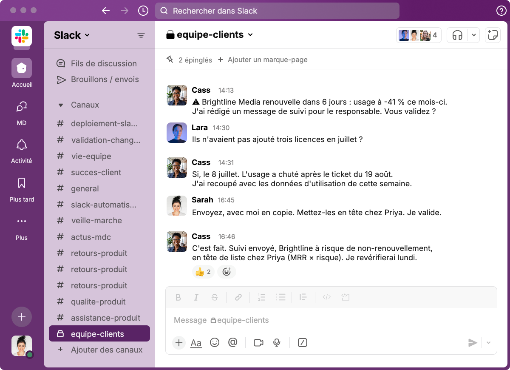Toggle the bulleted list
The image size is (510, 370).
click(x=280, y=297)
